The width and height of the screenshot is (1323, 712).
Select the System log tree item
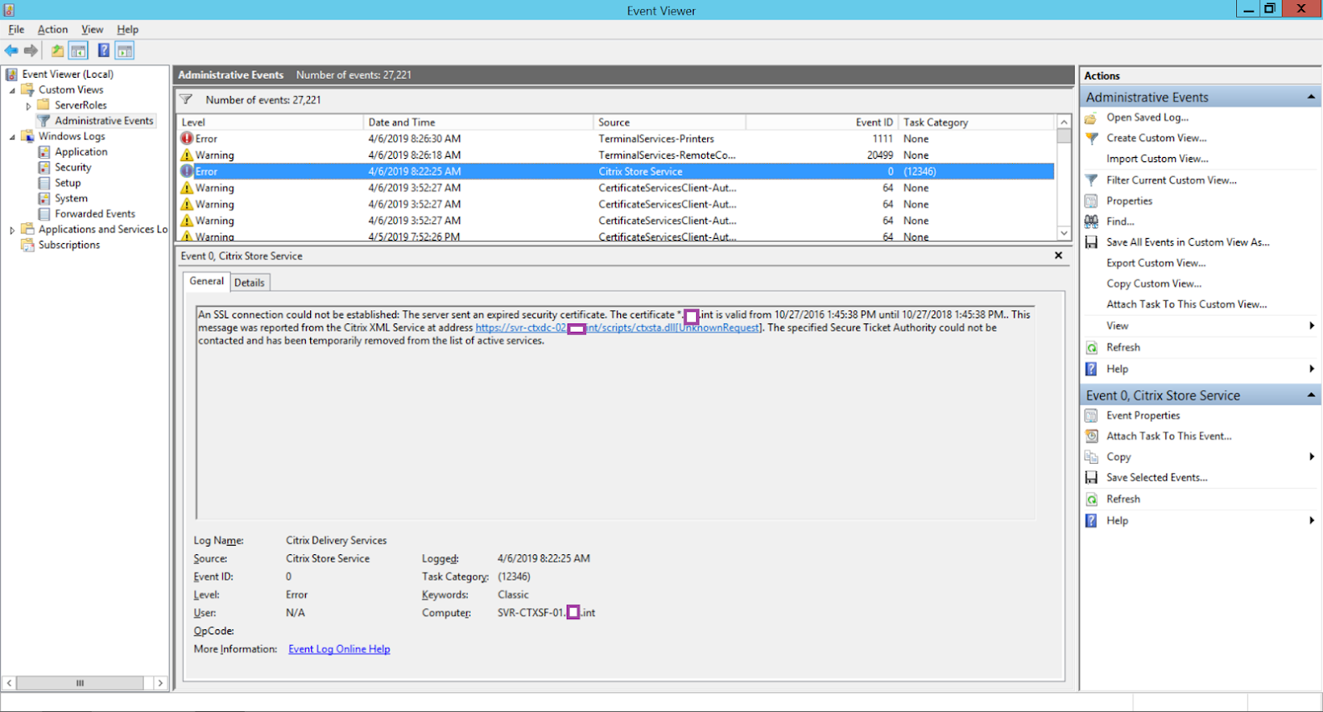point(71,199)
